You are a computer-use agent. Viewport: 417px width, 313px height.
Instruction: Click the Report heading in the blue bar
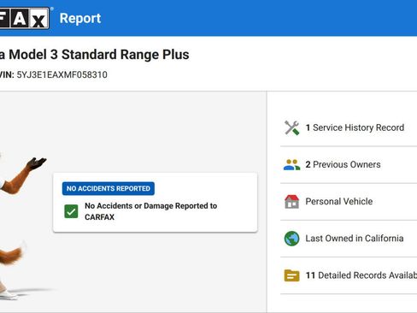click(80, 19)
